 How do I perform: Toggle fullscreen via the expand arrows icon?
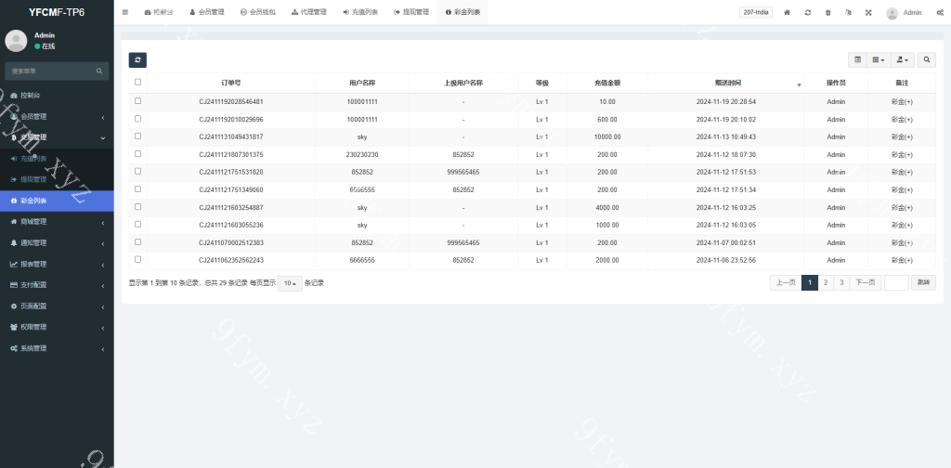click(868, 12)
